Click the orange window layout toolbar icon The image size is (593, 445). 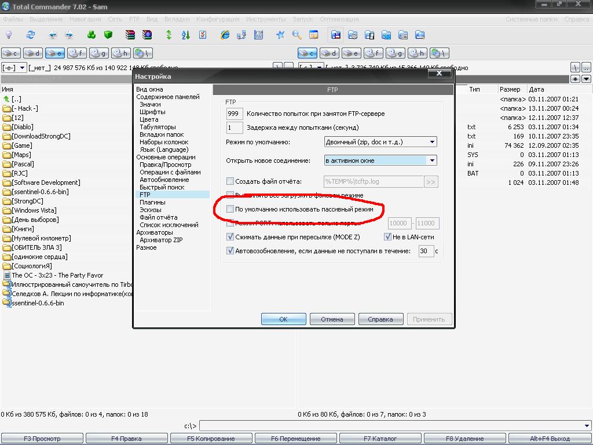(x=313, y=35)
